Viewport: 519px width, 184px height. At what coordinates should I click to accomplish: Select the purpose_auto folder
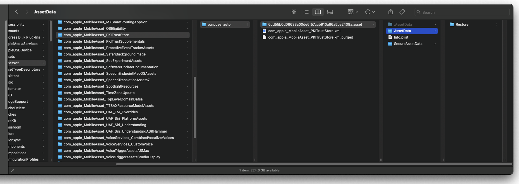225,25
